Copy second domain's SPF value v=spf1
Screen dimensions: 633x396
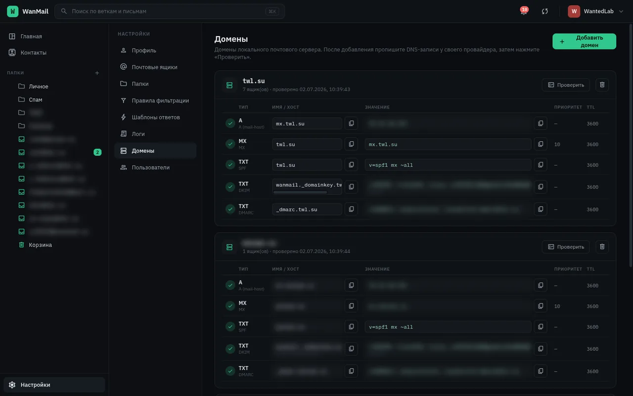pyautogui.click(x=541, y=327)
